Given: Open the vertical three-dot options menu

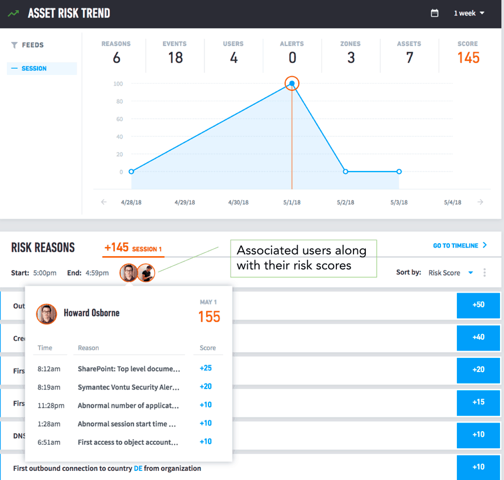Looking at the screenshot, I should pos(484,273).
